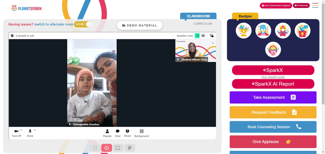Viewport: 325px width, 154px height.
Task: Click switch to alternate room link
Action: point(54,24)
